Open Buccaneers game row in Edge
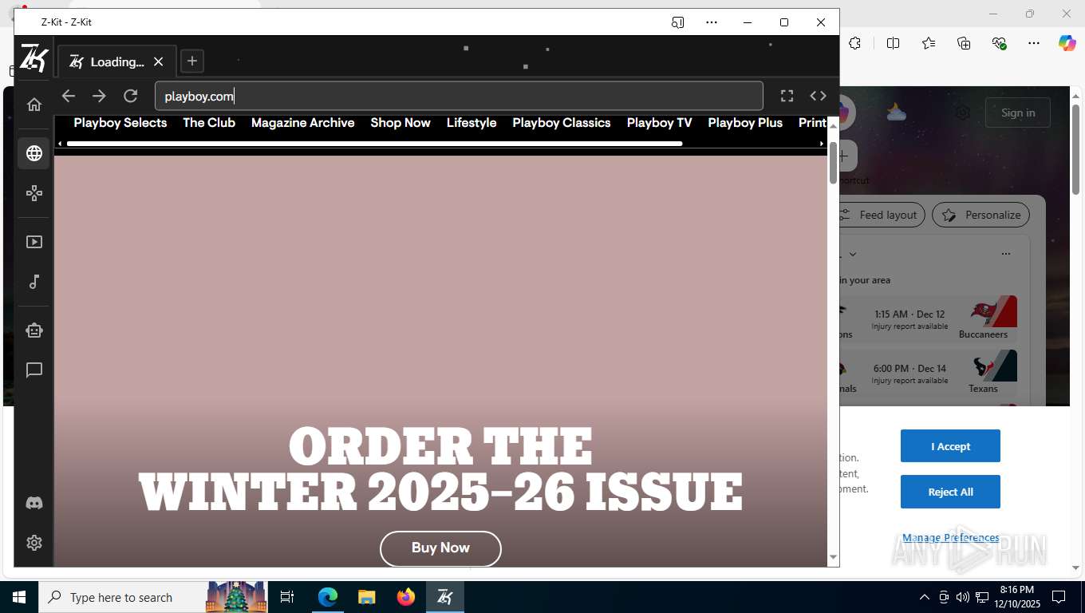 [x=929, y=318]
